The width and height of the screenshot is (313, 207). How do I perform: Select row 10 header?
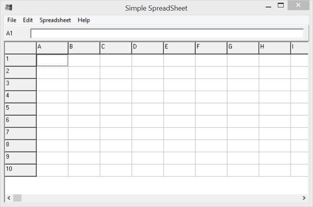[20, 170]
